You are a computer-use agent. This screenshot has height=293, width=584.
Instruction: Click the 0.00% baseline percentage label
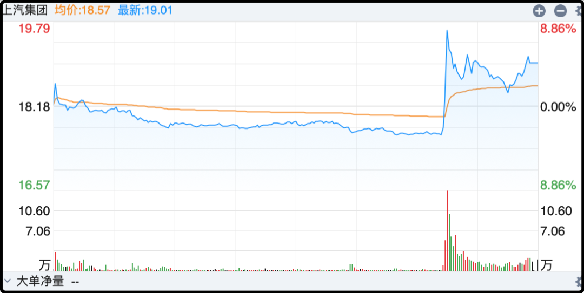(x=558, y=107)
